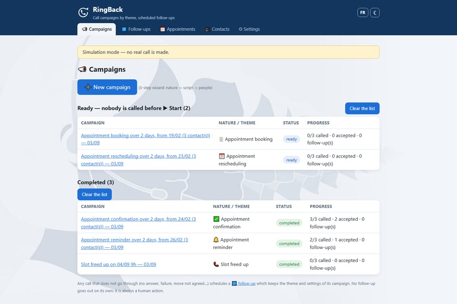Click the Simulation mode notice banner
The width and height of the screenshot is (457, 304).
click(228, 52)
